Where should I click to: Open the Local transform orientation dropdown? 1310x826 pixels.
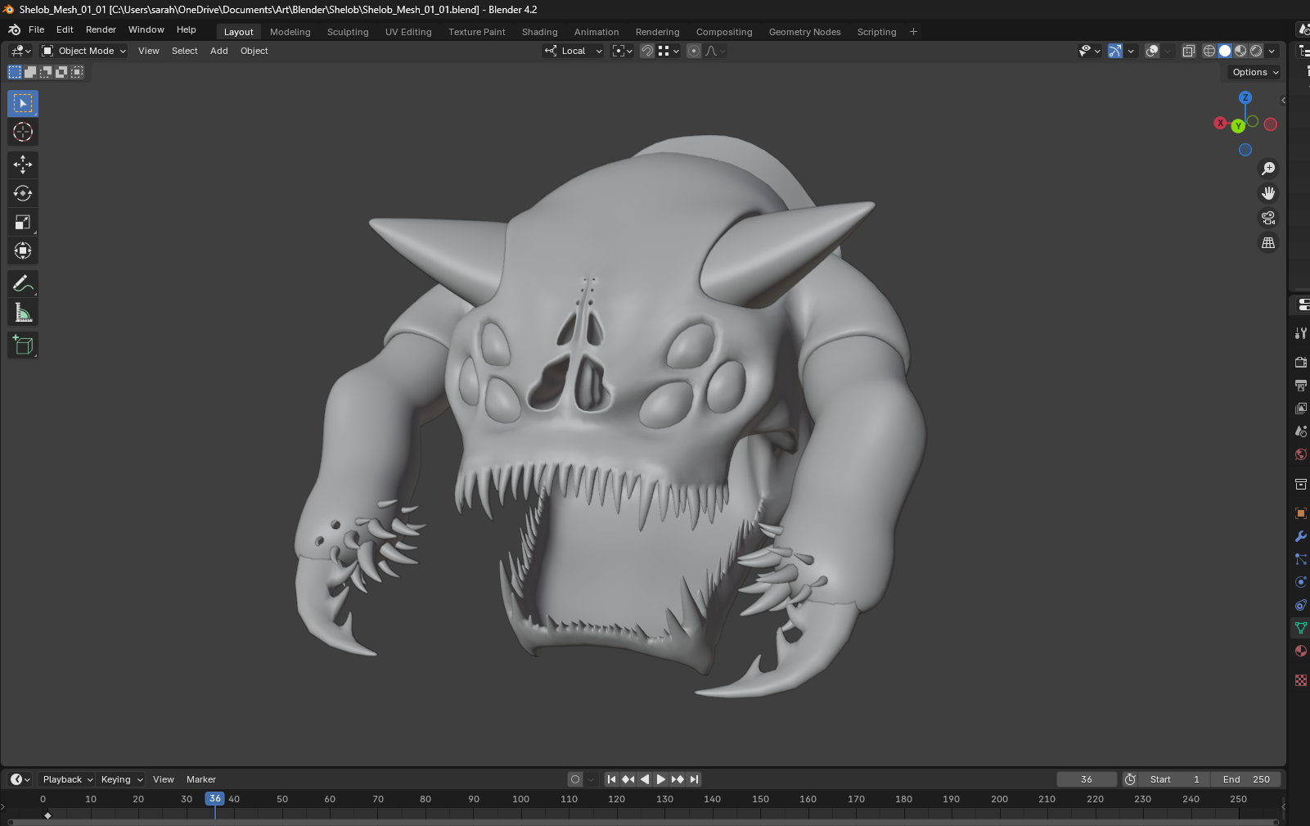pyautogui.click(x=574, y=51)
